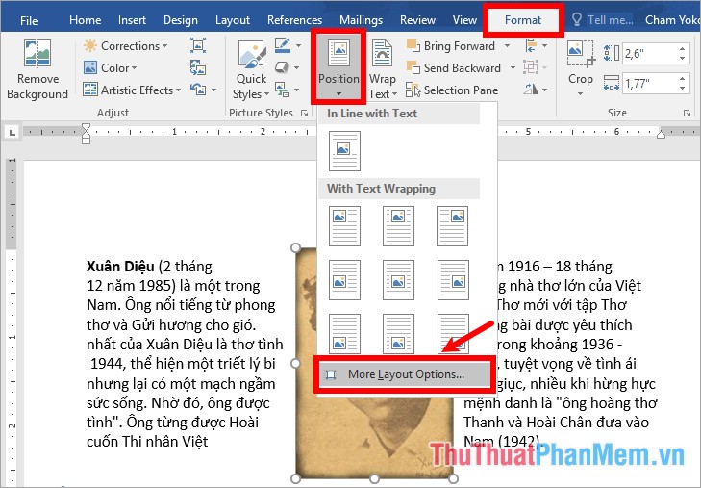Open the Send Backward dropdown arrow
Viewport: 701px width, 488px height.
click(513, 68)
